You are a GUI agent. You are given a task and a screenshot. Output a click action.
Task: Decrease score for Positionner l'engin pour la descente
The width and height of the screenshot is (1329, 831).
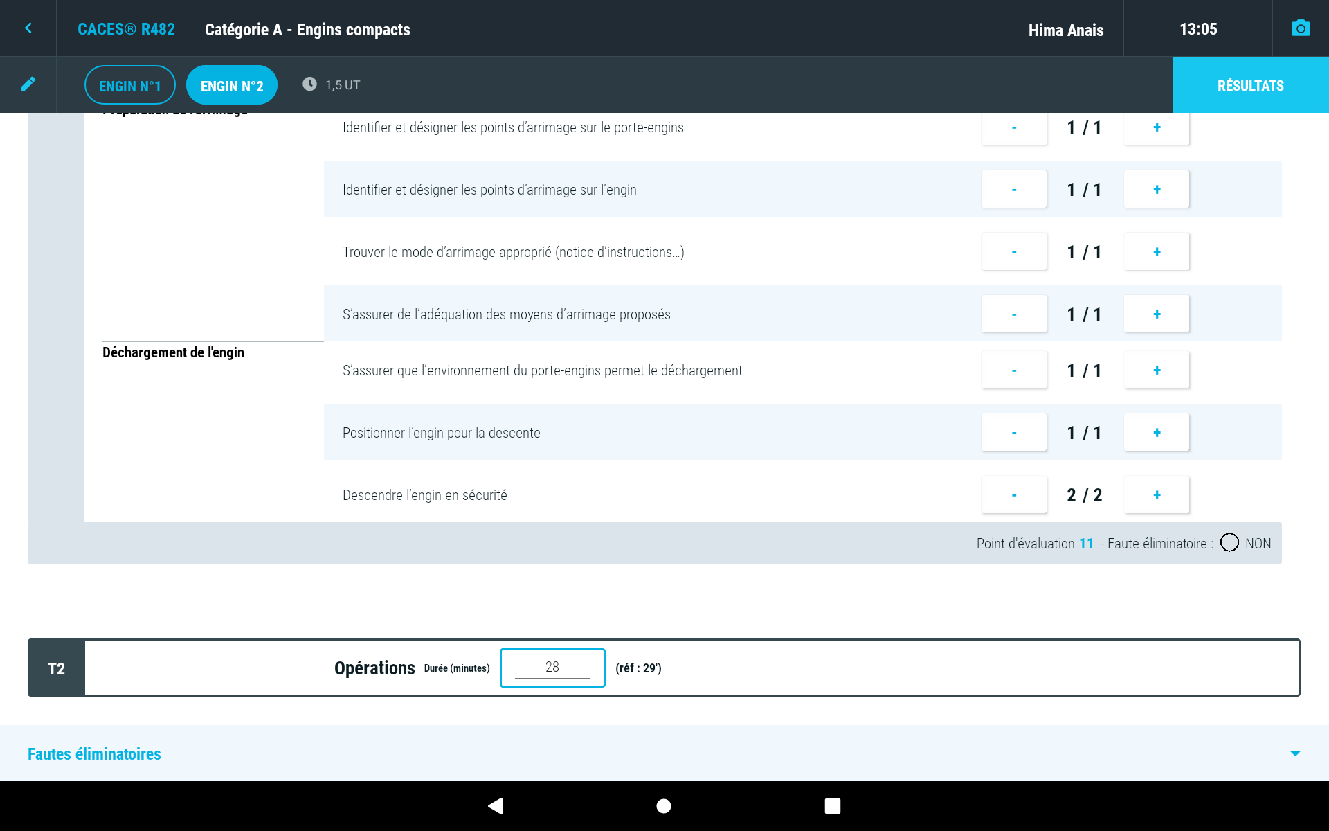tap(1014, 432)
